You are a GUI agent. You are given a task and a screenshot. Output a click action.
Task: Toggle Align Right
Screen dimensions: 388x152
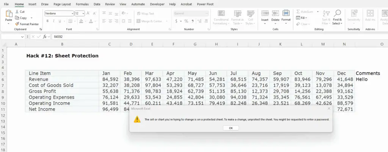(x=116, y=21)
